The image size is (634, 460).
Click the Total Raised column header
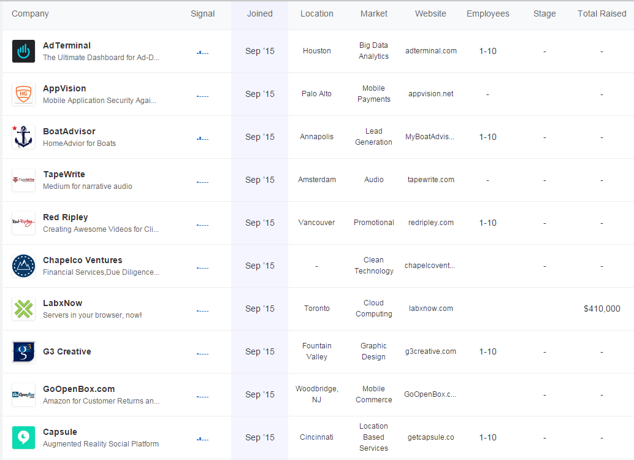point(602,13)
